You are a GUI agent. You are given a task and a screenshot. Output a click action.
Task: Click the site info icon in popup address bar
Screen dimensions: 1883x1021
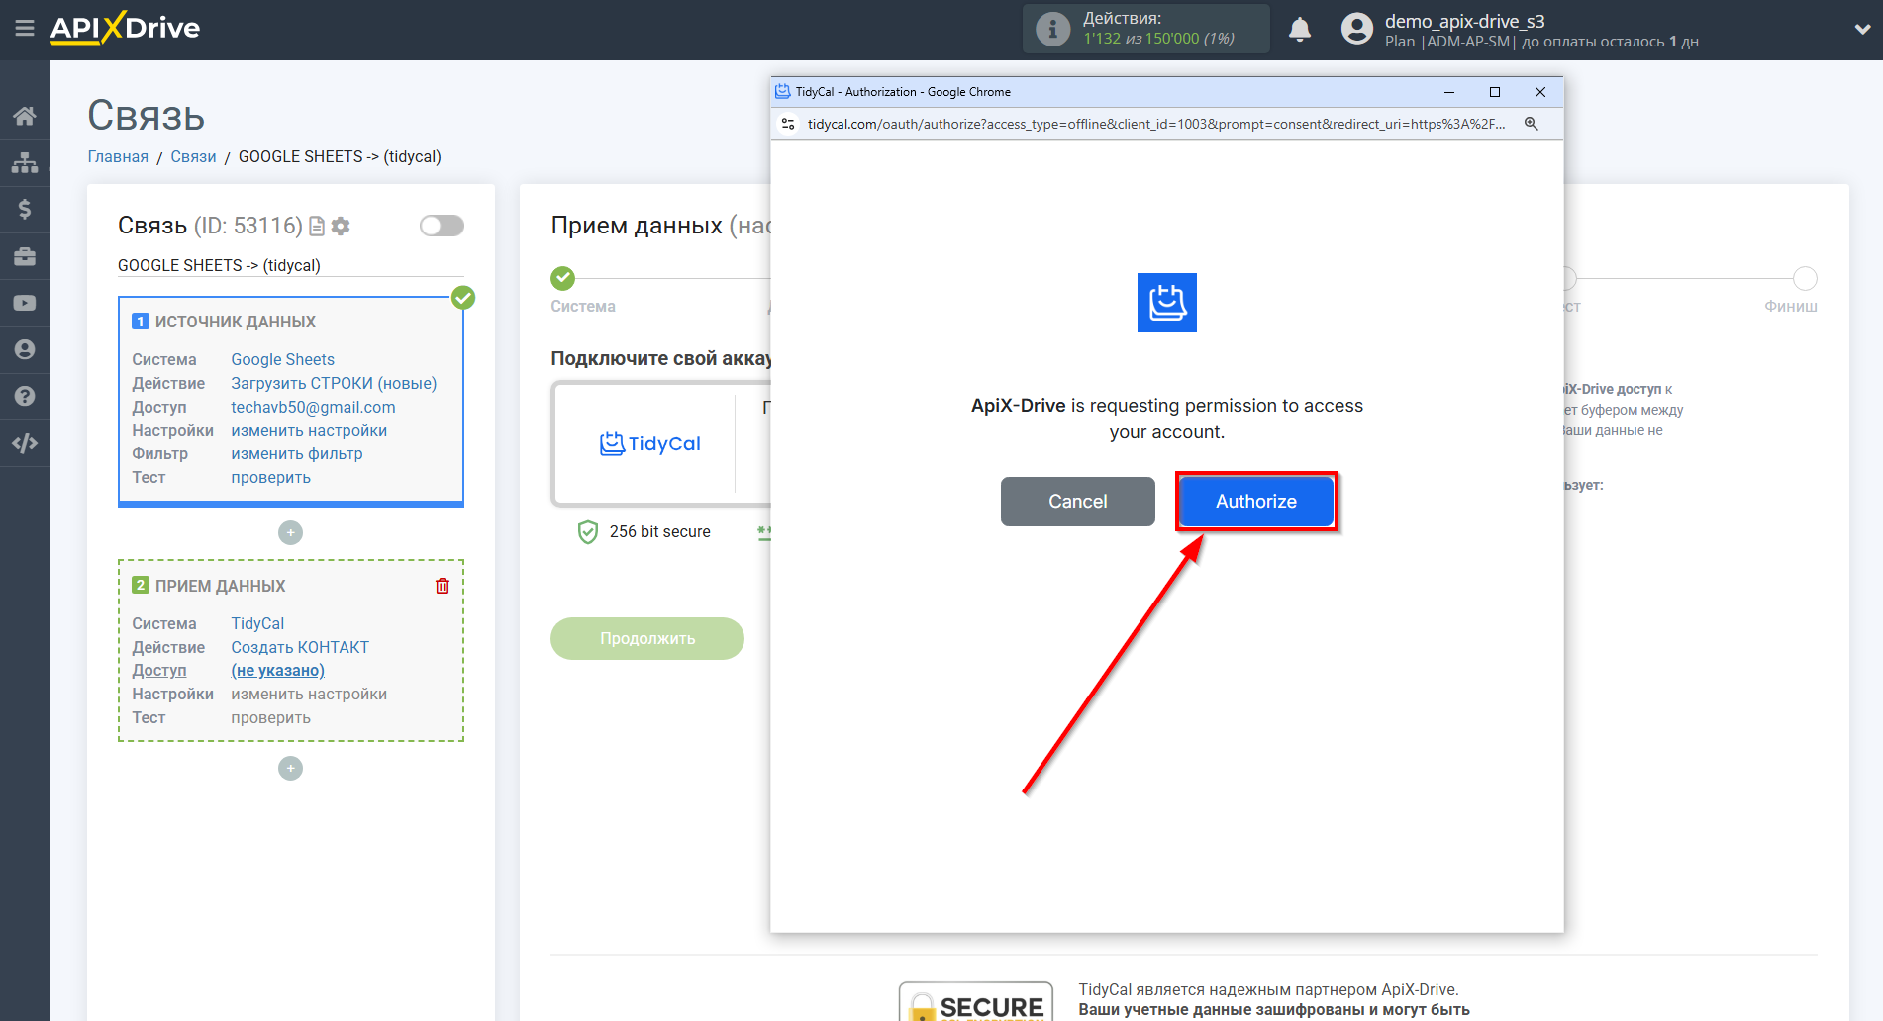tap(788, 124)
